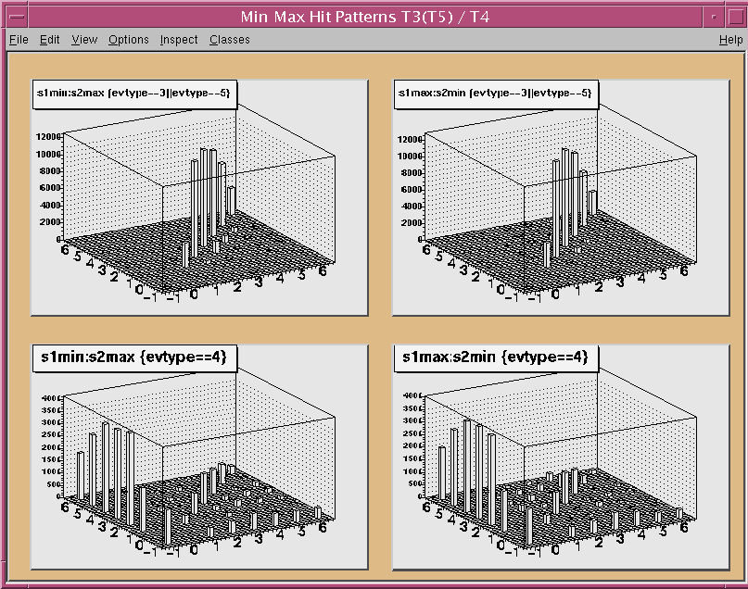Open the View menu

coord(84,40)
